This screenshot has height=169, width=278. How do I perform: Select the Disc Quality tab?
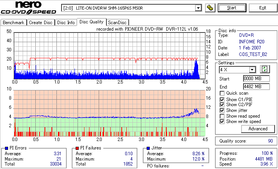[91, 22]
